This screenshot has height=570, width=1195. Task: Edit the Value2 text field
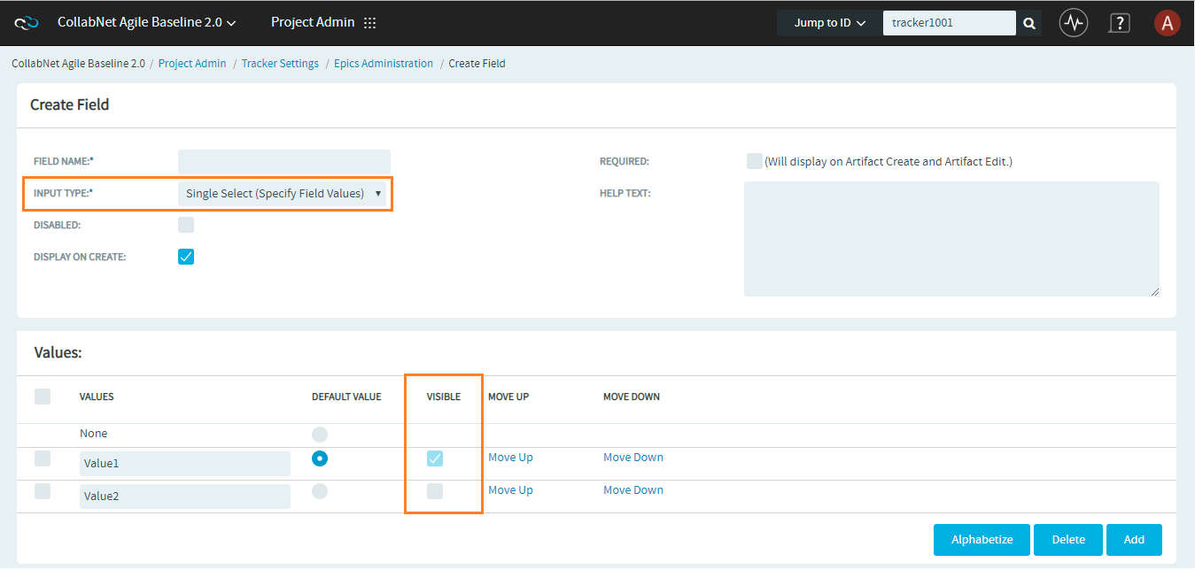click(x=185, y=497)
